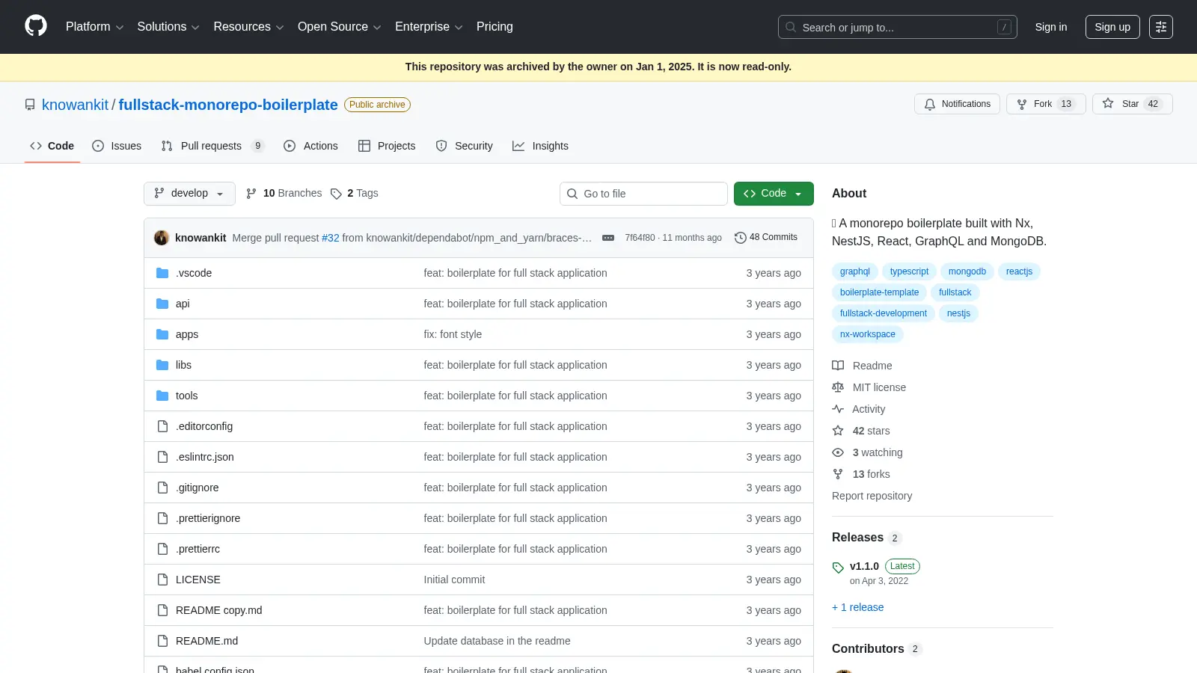Click the watching eye icon
Image resolution: width=1197 pixels, height=673 pixels.
838,452
